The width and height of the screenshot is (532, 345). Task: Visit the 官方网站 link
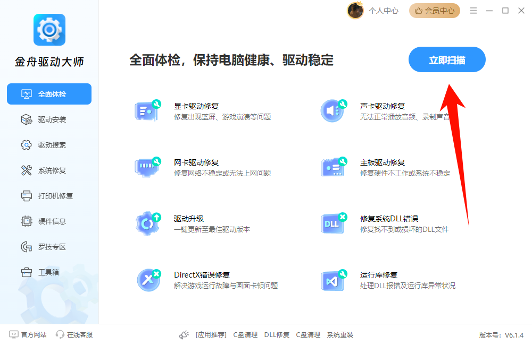pyautogui.click(x=28, y=334)
